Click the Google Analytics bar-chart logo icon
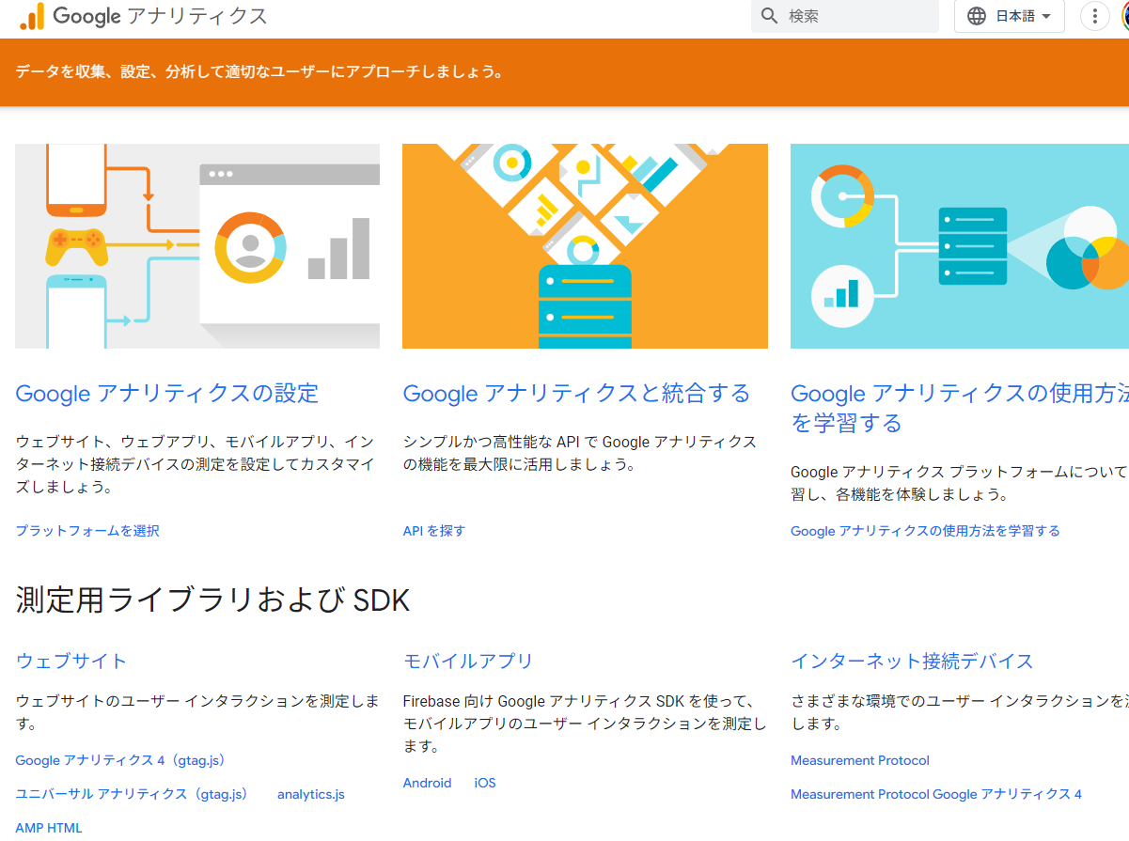This screenshot has width=1129, height=841. pyautogui.click(x=31, y=16)
